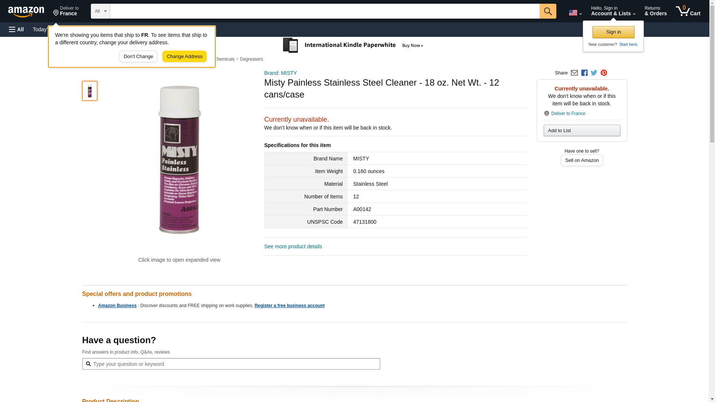Open the shopping cart
Viewport: 715px width, 402px height.
tap(688, 11)
